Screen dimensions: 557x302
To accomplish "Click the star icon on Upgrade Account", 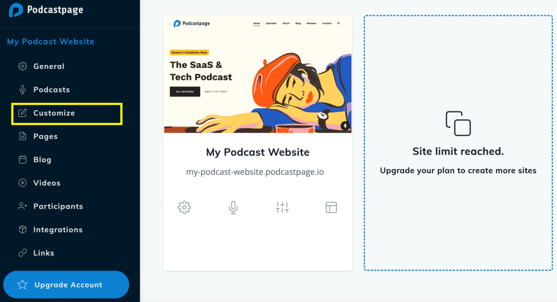I will pyautogui.click(x=22, y=284).
